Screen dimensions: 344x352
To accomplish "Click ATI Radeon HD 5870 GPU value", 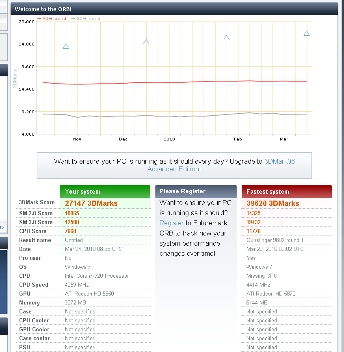I will click(271, 294).
